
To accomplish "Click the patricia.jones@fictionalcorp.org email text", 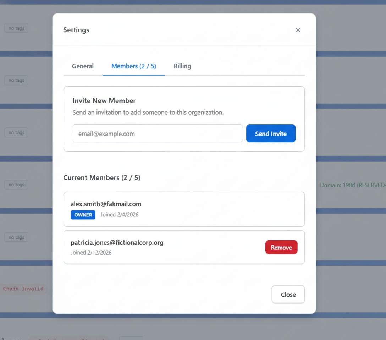I will click(x=117, y=243).
